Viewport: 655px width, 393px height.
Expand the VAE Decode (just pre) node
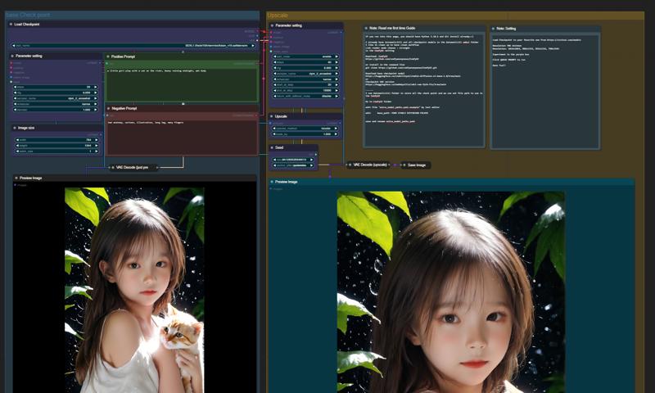[113, 168]
